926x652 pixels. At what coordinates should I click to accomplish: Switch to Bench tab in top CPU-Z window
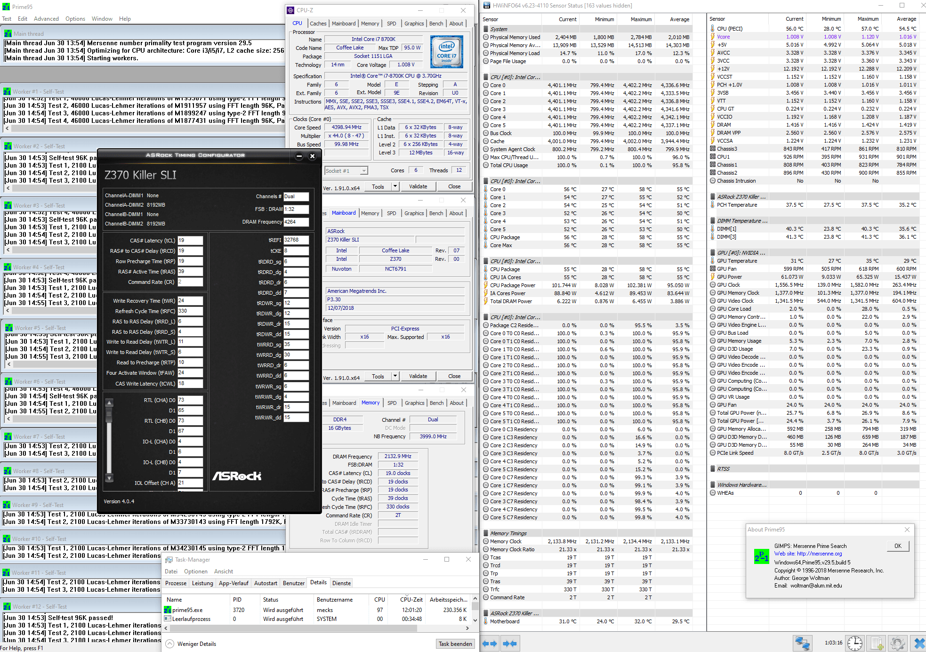[x=436, y=24]
